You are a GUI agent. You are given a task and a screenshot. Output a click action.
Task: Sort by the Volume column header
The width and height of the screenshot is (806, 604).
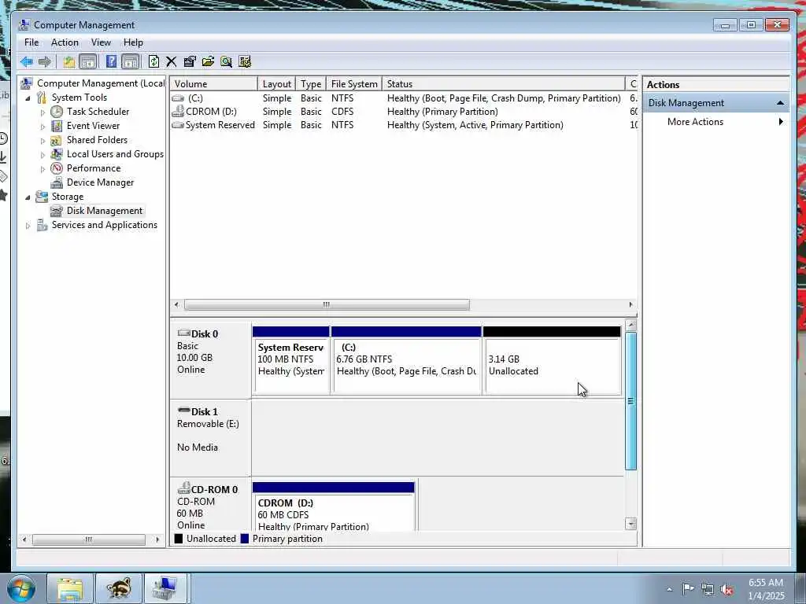click(x=214, y=83)
